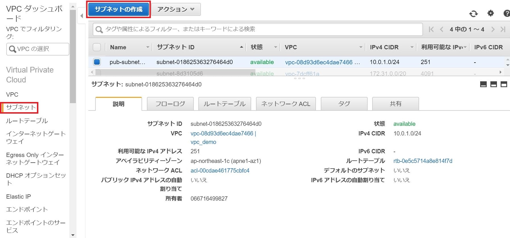
Task: Open the settings gear icon
Action: pos(491,13)
